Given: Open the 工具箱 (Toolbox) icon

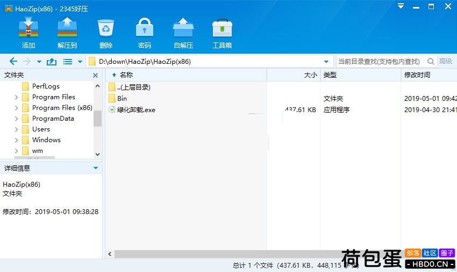Looking at the screenshot, I should (x=222, y=28).
